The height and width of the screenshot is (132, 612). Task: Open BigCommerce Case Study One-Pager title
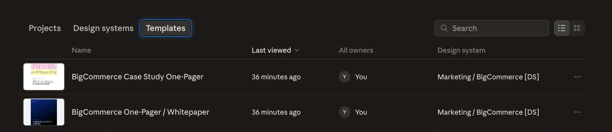137,77
